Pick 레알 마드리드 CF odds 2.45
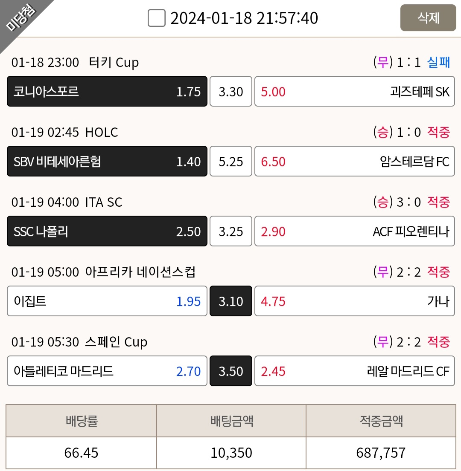Viewport: 461px width, 471px height. [355, 371]
